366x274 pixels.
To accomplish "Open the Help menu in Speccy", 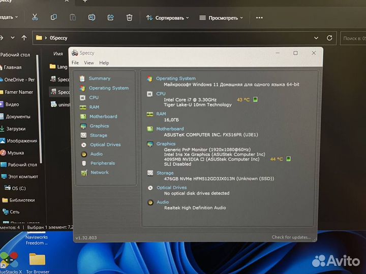I will pyautogui.click(x=104, y=63).
